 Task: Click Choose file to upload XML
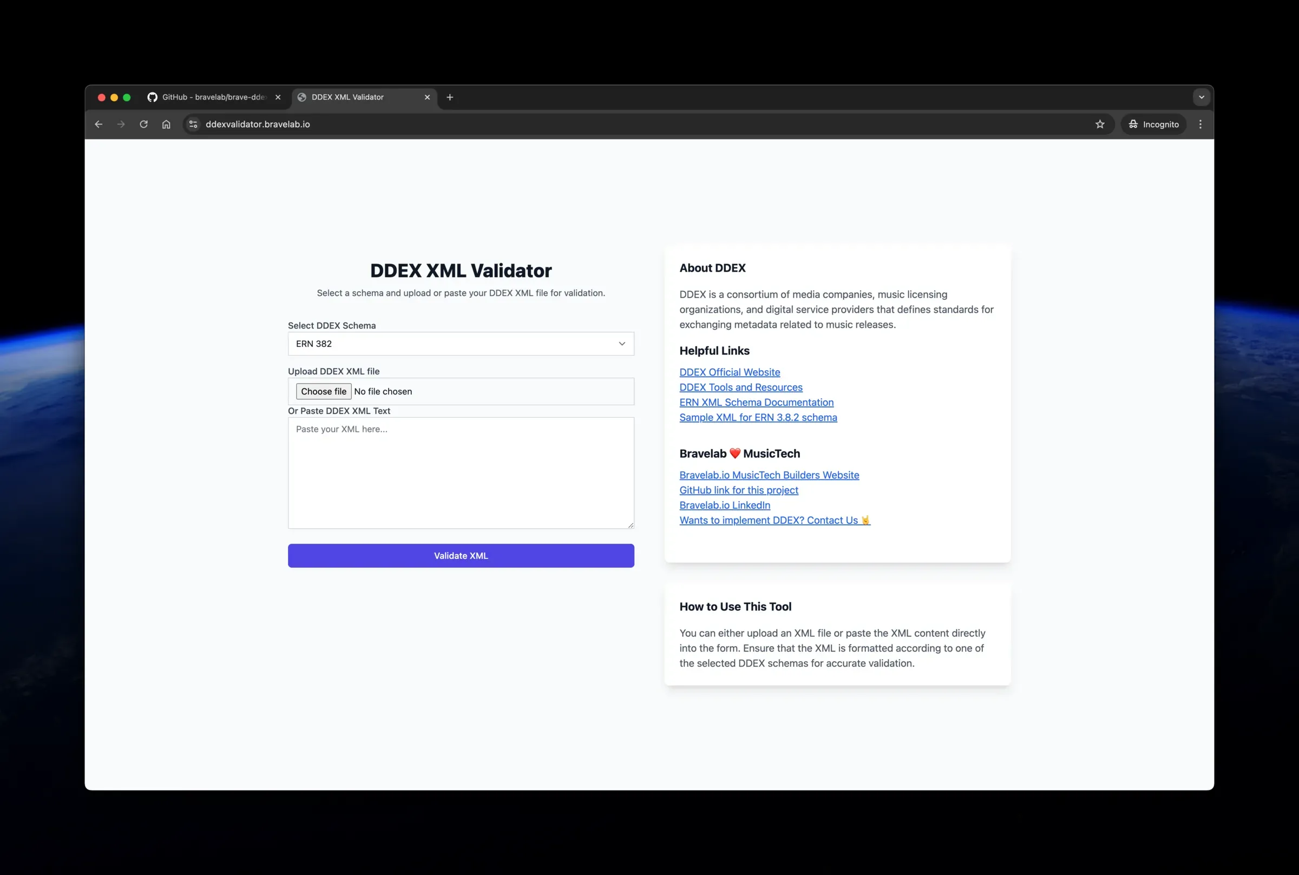(323, 391)
